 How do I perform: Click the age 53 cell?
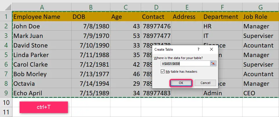tap(126, 36)
